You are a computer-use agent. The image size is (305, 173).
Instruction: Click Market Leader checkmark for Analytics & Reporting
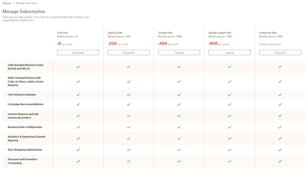click(230, 139)
